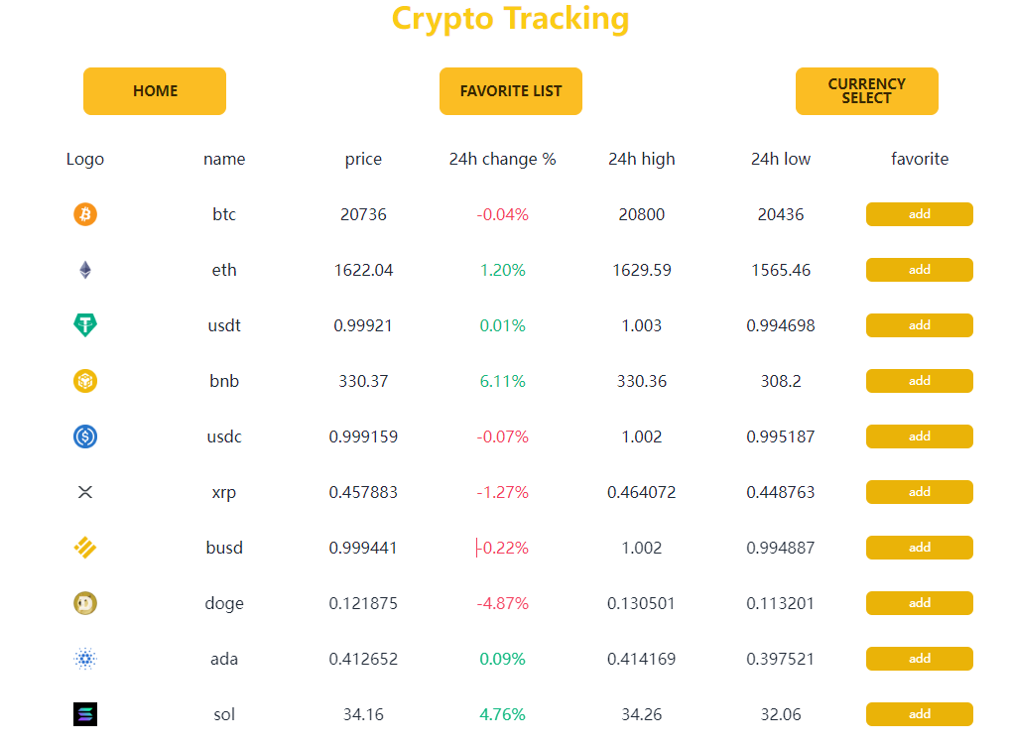
Task: Switch to the HOME tab
Action: click(x=154, y=90)
